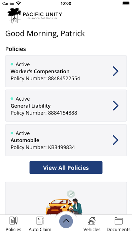132x235 pixels.
Task: Tap the battery icon in status bar
Action: 126,3
